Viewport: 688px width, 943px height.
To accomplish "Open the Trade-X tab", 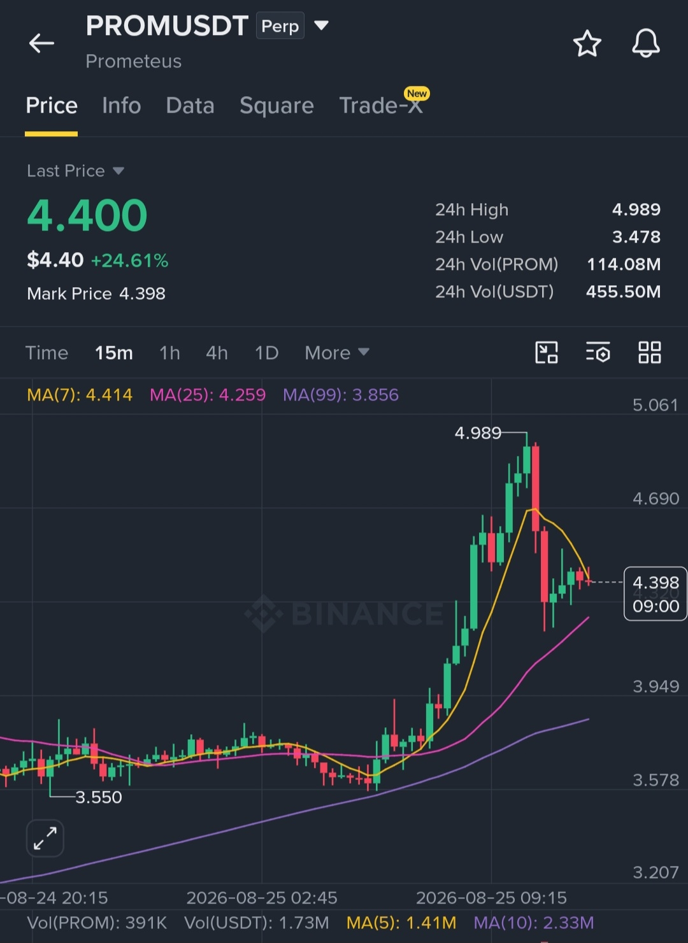I will pyautogui.click(x=381, y=106).
